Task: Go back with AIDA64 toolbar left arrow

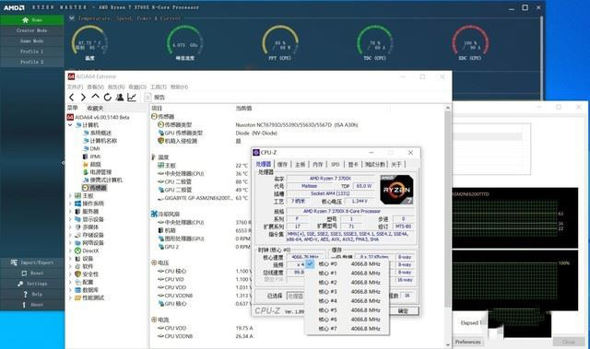Action: click(72, 98)
